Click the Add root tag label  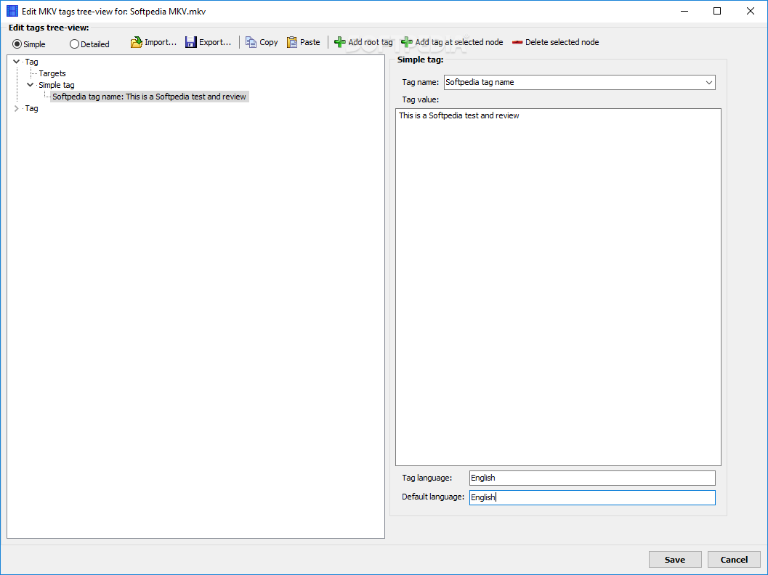(371, 42)
